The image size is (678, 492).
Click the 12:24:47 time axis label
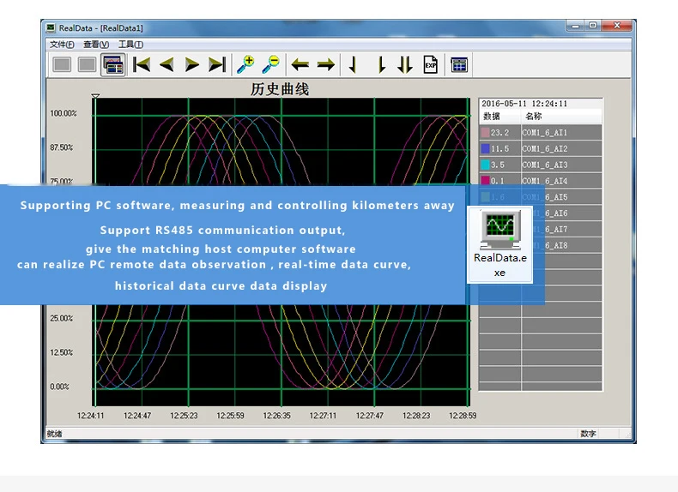pyautogui.click(x=137, y=416)
